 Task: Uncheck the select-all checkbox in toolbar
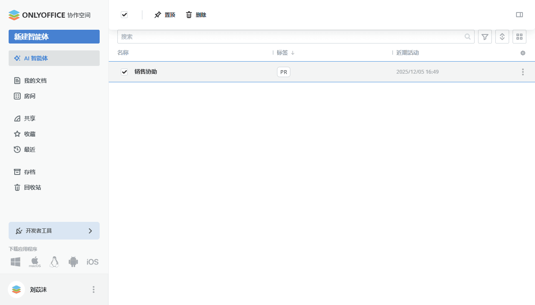click(x=124, y=14)
